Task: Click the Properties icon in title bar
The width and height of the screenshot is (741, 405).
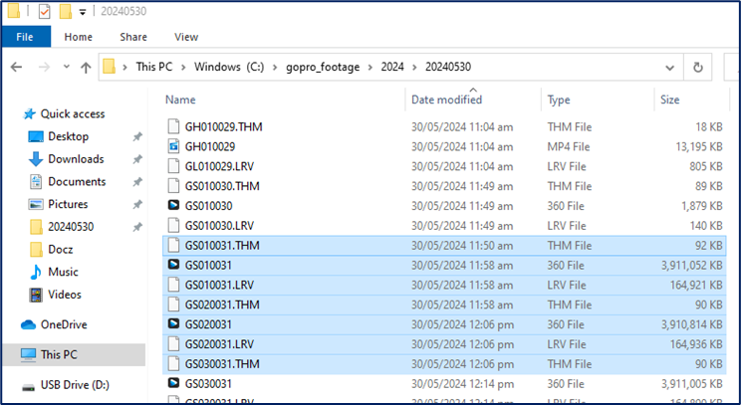Action: [44, 11]
